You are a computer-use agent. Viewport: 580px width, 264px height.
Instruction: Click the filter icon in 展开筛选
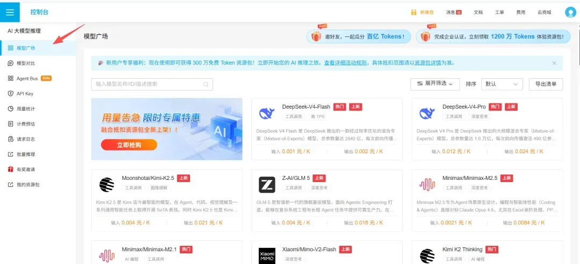pyautogui.click(x=420, y=84)
